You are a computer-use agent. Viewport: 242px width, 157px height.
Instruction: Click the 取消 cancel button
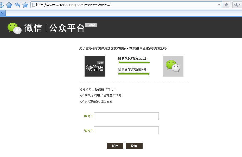(x=134, y=146)
